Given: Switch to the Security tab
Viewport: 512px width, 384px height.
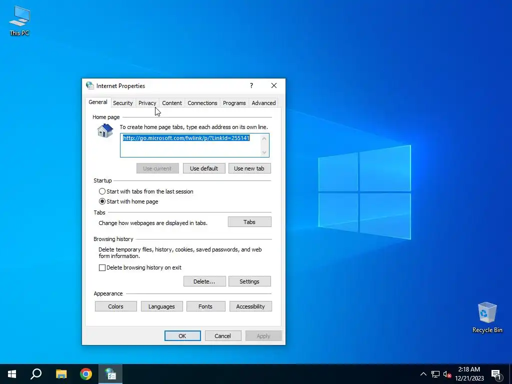Looking at the screenshot, I should (123, 103).
